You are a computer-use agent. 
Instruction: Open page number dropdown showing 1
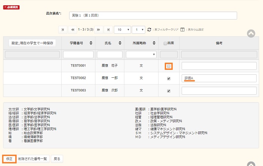pyautogui.click(x=139, y=29)
